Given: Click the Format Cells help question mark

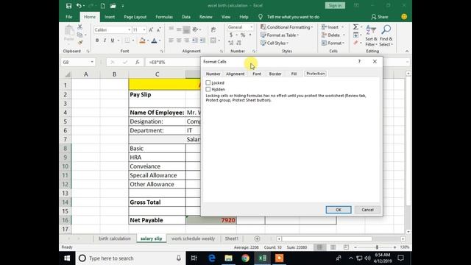Looking at the screenshot, I should click(359, 61).
